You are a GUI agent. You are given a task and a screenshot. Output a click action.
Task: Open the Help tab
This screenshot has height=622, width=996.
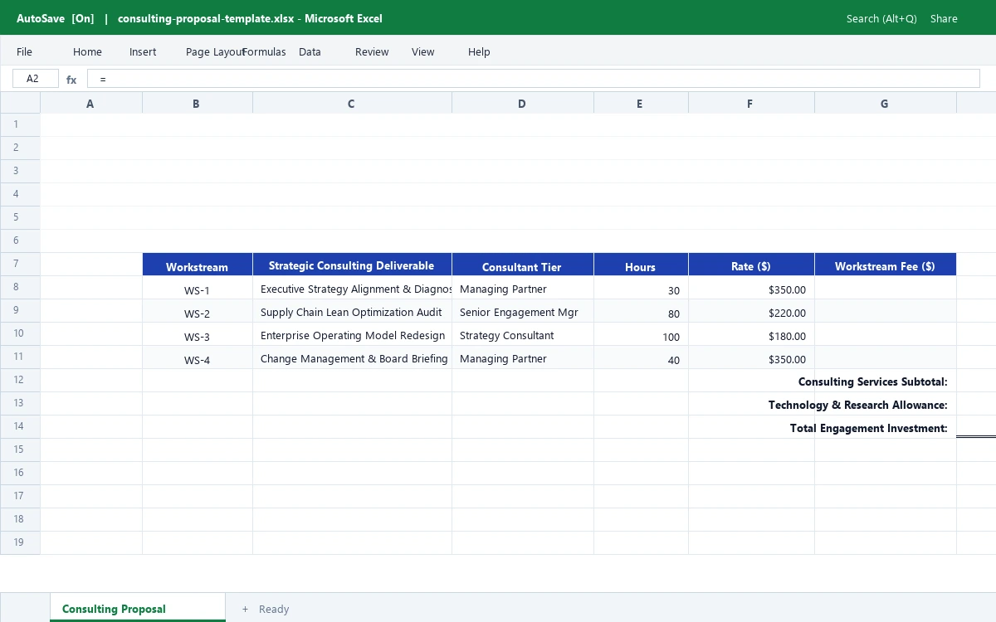479,51
